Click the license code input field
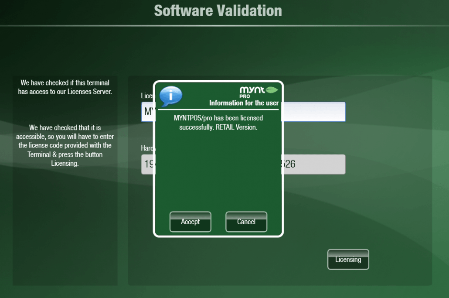Viewport: 449px width, 298px height. coord(318,112)
